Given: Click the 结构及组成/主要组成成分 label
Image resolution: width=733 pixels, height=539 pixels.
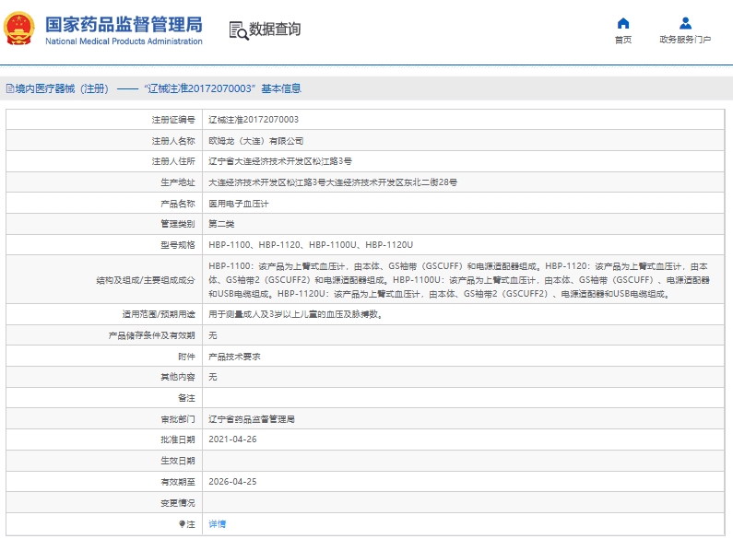Looking at the screenshot, I should pyautogui.click(x=146, y=280).
